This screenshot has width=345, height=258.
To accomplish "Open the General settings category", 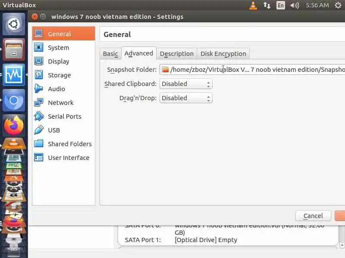I will tap(63, 34).
